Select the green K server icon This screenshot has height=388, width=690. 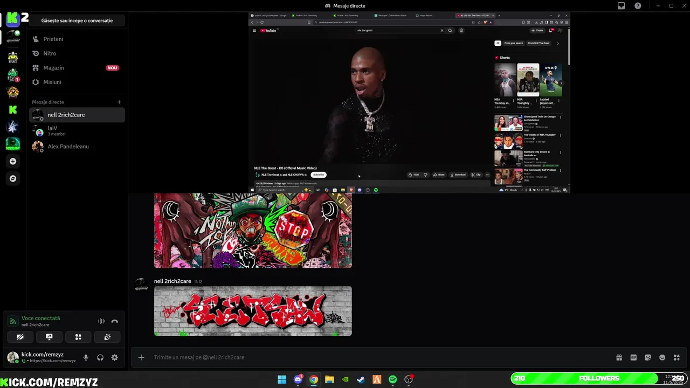click(x=13, y=109)
